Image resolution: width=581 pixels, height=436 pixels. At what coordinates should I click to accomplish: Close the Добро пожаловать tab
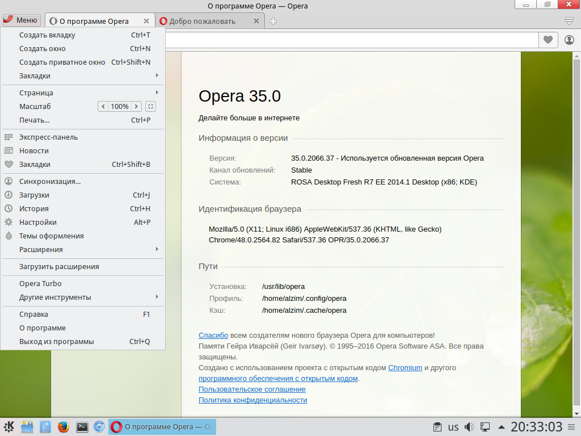256,21
